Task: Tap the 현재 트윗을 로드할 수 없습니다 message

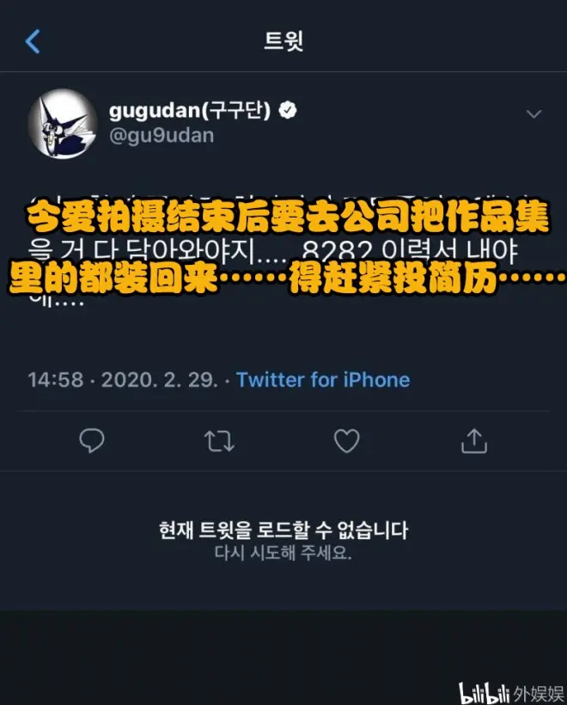Action: 283,530
